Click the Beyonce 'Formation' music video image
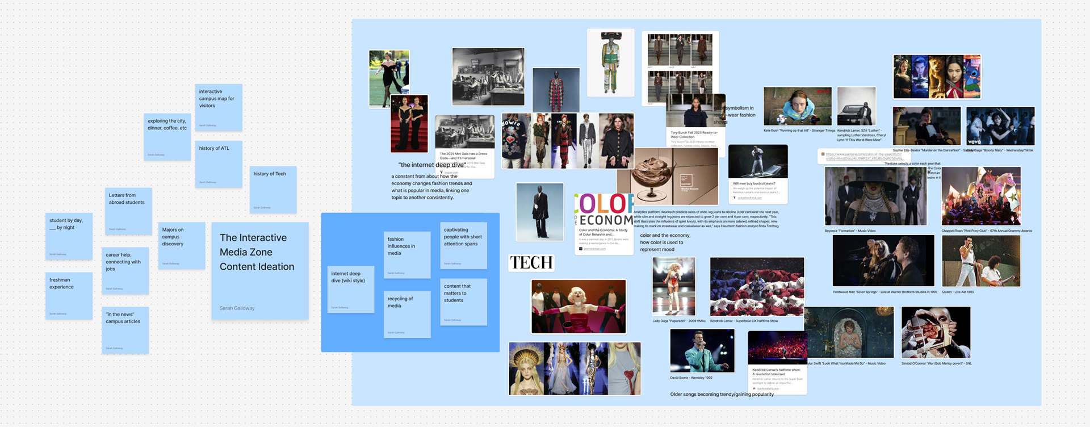The height and width of the screenshot is (427, 1090). [x=875, y=196]
